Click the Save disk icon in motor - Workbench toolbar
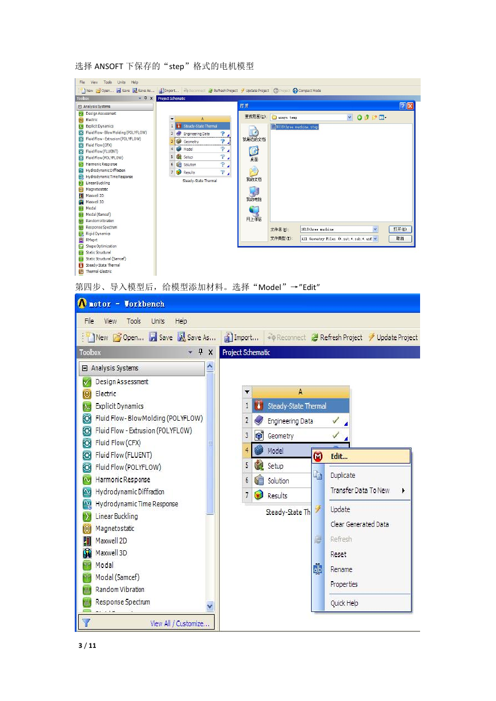The width and height of the screenshot is (496, 701). coord(153,337)
